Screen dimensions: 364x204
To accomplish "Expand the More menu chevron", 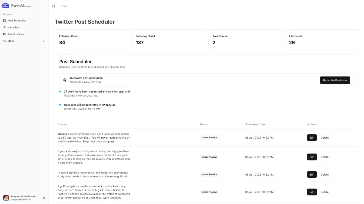I will tap(44, 41).
